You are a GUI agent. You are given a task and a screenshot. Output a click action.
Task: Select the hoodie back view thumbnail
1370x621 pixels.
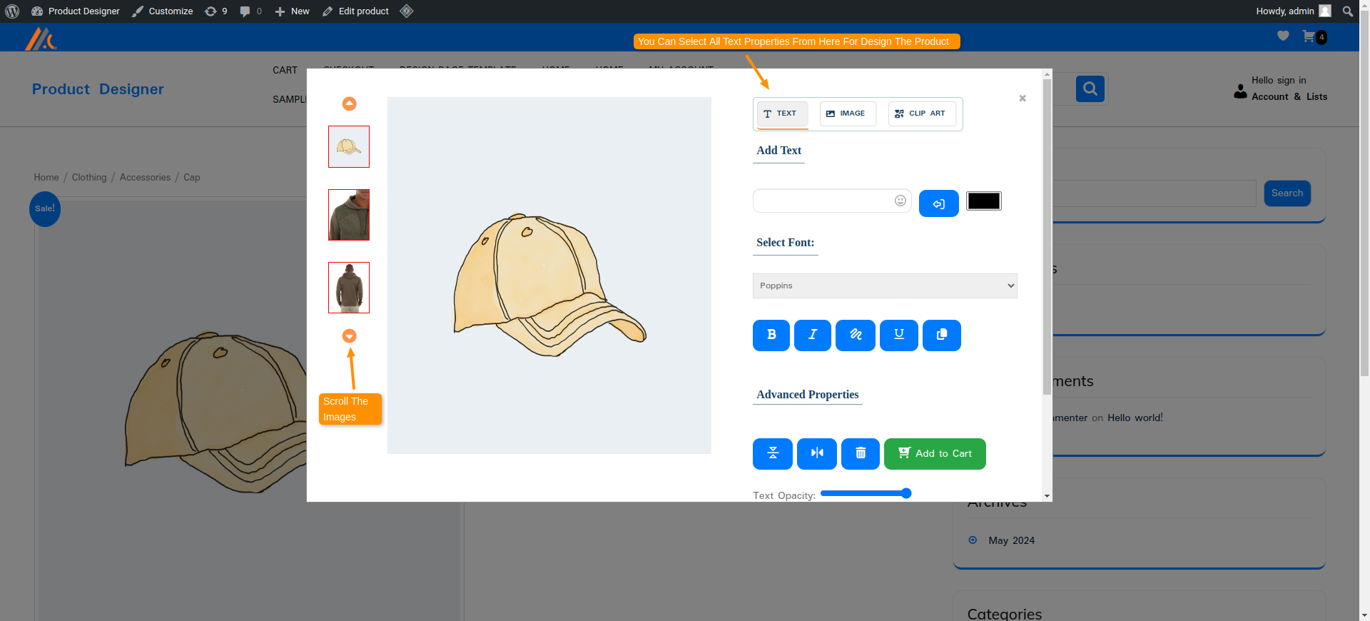pos(349,288)
